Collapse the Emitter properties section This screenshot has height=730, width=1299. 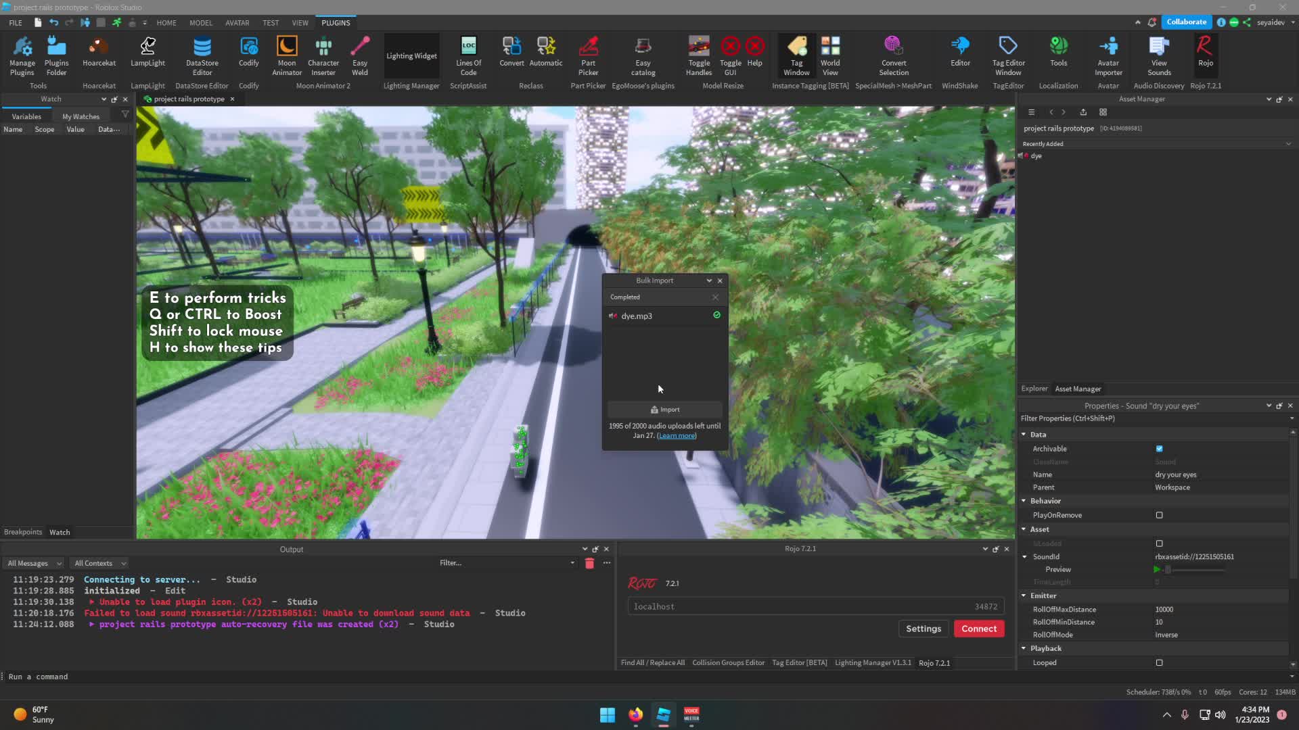click(1024, 595)
